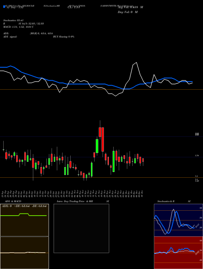Image resolution: width=203 pixels, height=269 pixels.
Task: Select the 'MACD: 1.51, 1.52, -0.01 C' line
Action: 18,27
